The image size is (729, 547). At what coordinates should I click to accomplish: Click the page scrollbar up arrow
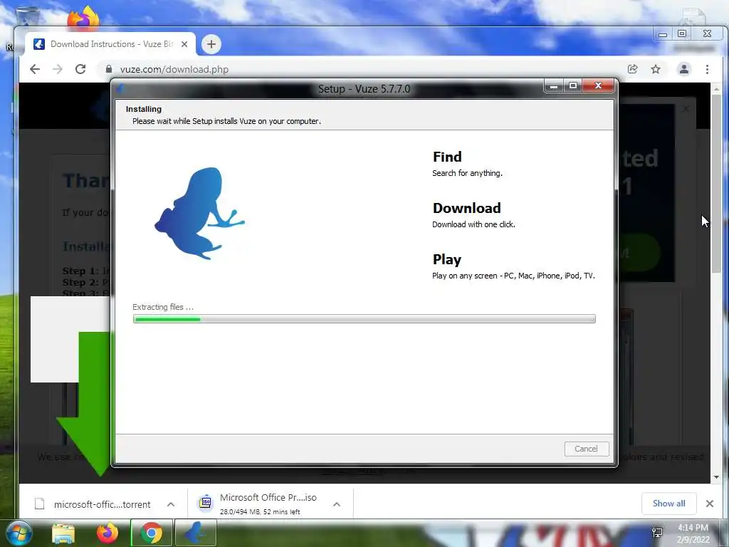(716, 88)
